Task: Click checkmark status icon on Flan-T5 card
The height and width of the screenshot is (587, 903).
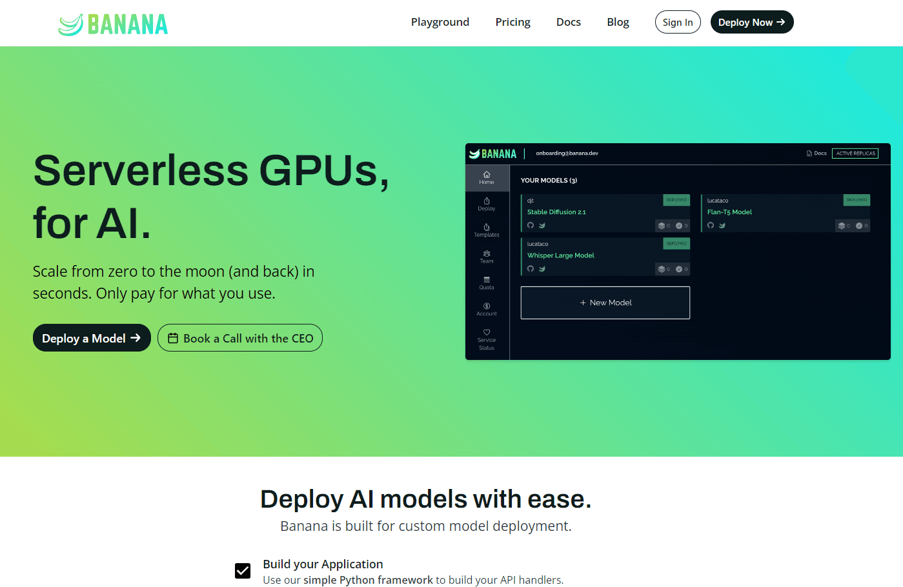Action: coord(859,226)
